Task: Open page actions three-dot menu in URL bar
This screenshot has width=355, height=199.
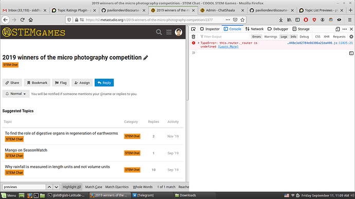Action: pyautogui.click(x=228, y=20)
